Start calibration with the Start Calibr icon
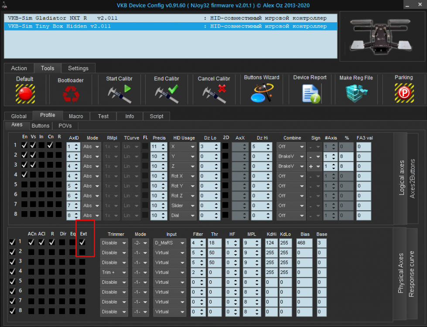Image resolution: width=427 pixels, height=327 pixels. coord(119,93)
